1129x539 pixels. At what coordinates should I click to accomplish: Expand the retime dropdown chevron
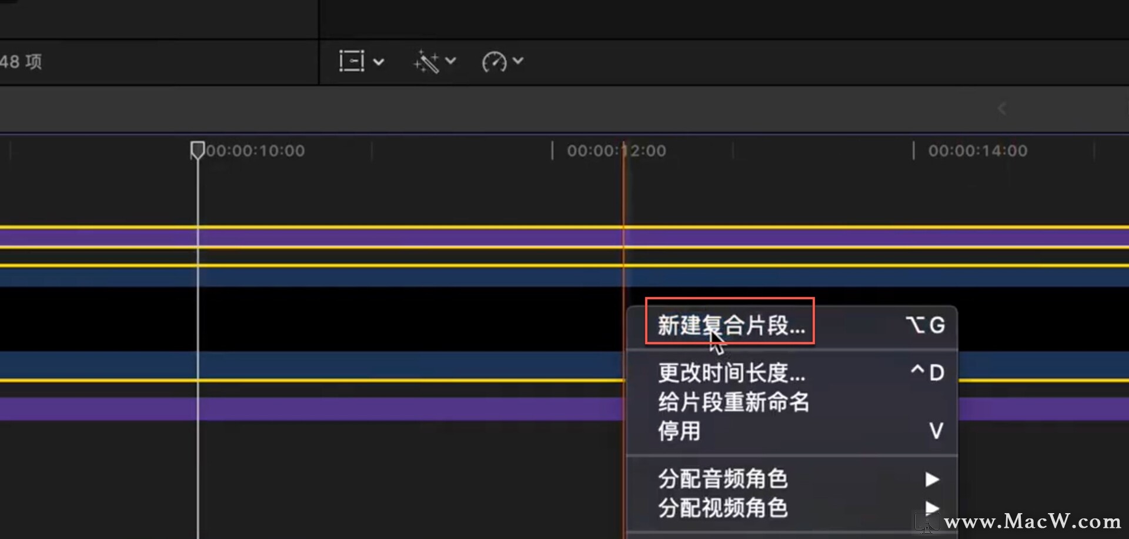[x=518, y=61]
